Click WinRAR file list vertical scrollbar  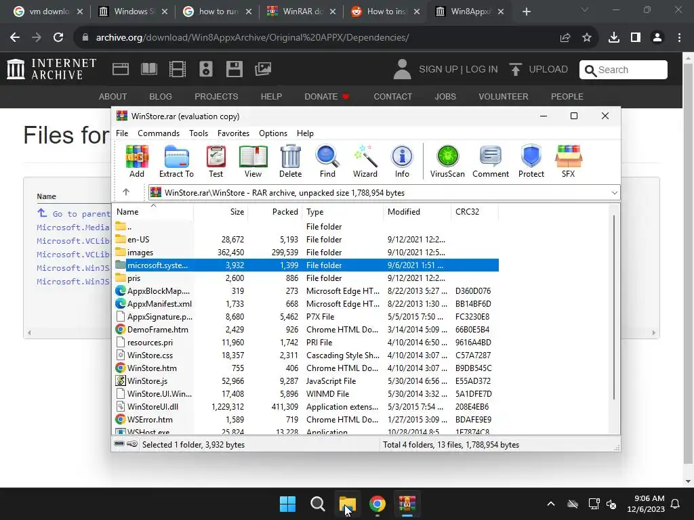[x=614, y=307]
